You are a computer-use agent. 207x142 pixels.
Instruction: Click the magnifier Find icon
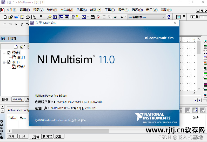click(49, 17)
